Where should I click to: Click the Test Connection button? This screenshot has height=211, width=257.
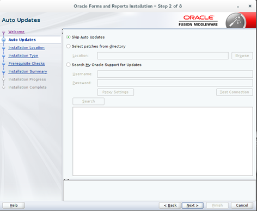(234, 92)
